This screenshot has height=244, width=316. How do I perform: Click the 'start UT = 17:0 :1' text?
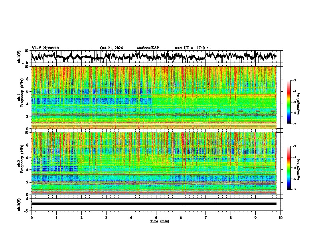click(x=193, y=48)
